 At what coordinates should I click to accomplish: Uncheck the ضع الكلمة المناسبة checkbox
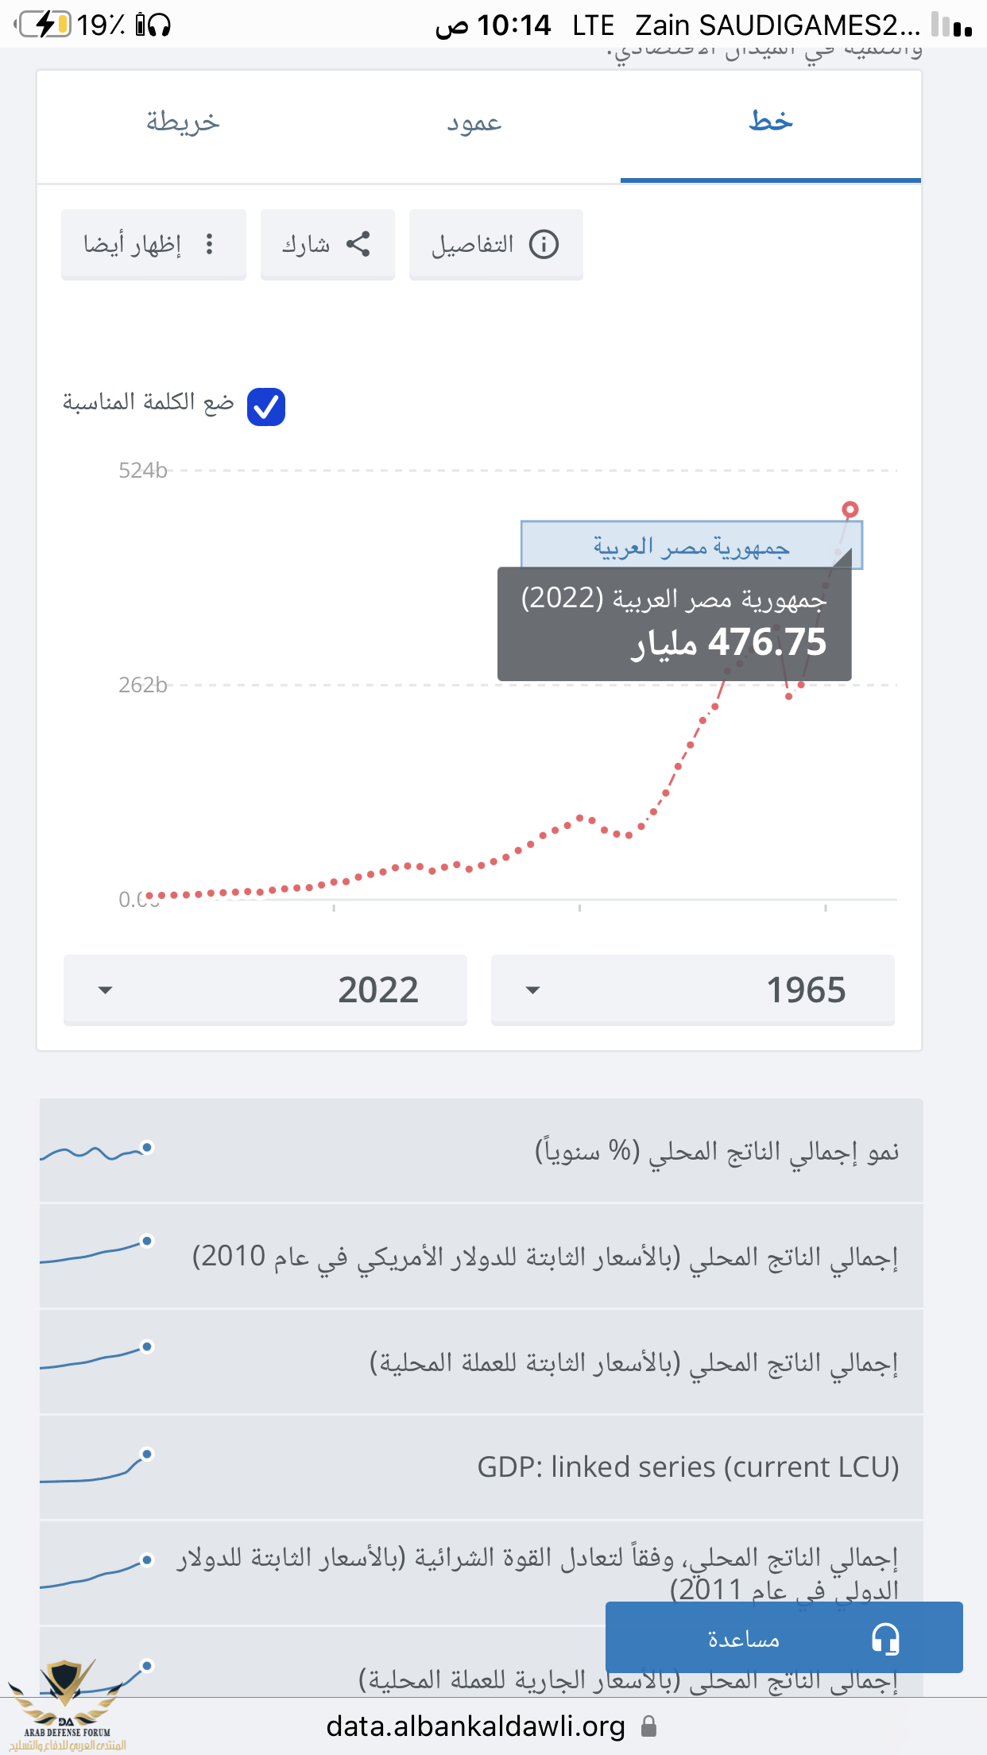coord(265,406)
